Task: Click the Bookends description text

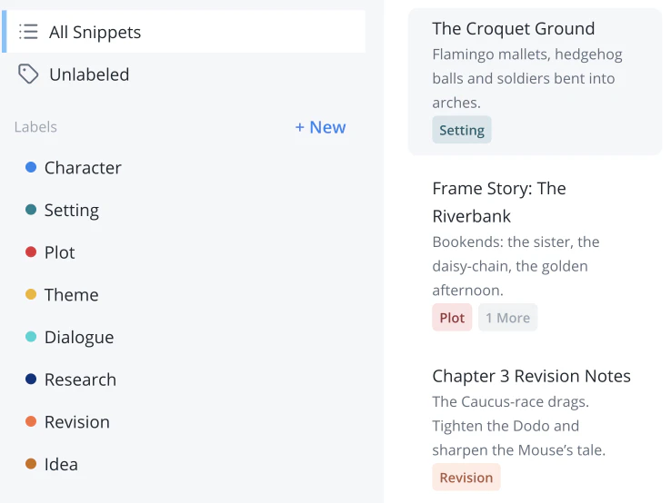Action: point(516,266)
